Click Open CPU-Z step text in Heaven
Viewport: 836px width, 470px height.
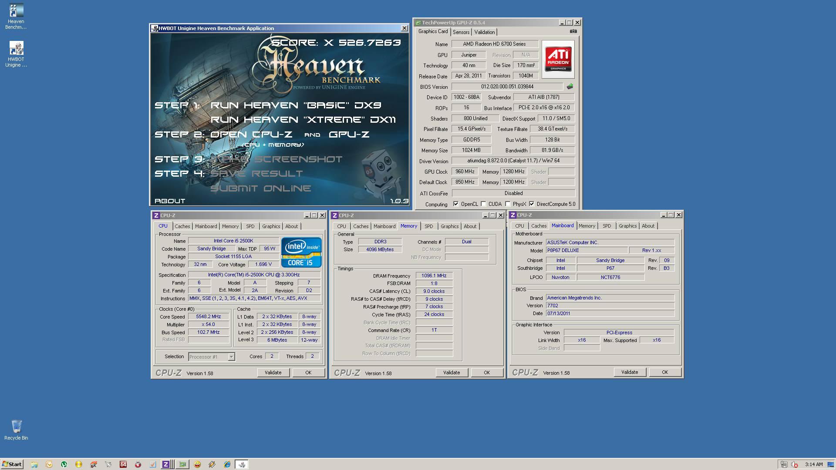[x=251, y=134]
